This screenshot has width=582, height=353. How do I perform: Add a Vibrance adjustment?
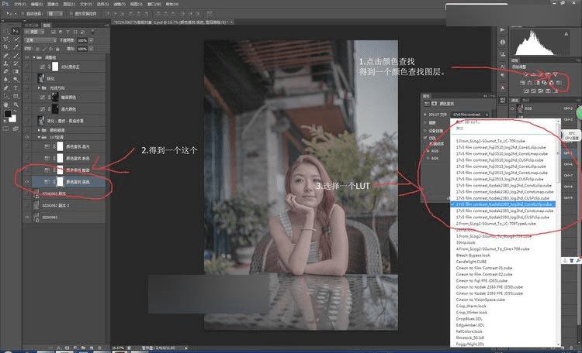[556, 75]
